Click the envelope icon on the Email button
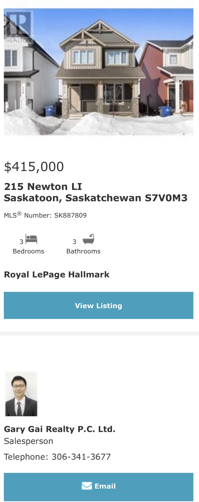This screenshot has height=502, width=199. pos(86,485)
